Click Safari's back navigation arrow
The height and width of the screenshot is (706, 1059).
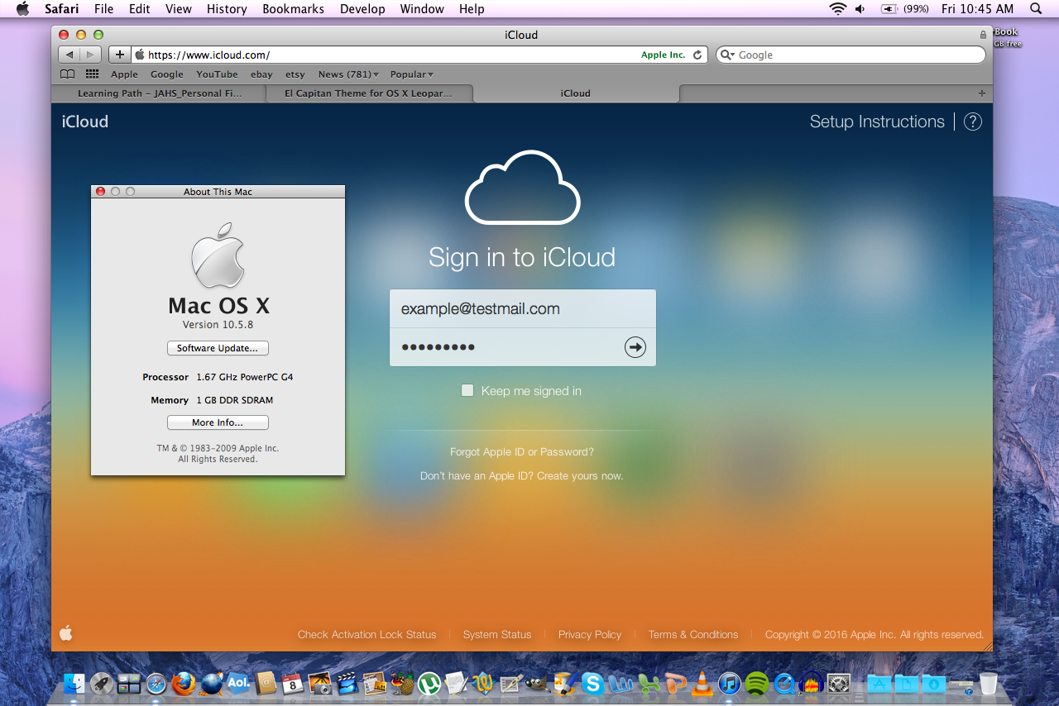click(69, 55)
